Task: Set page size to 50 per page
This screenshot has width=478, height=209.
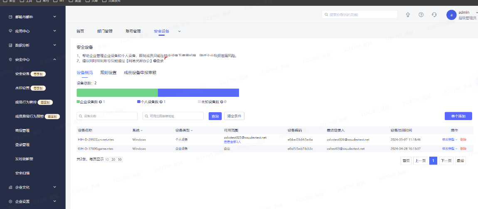Action: [x=120, y=160]
